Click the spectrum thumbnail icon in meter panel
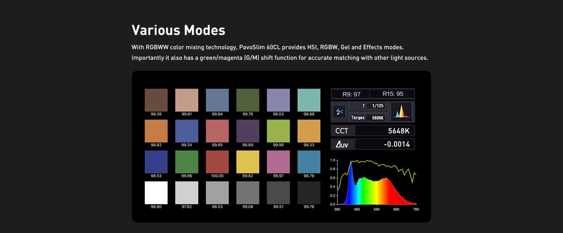 (401, 112)
